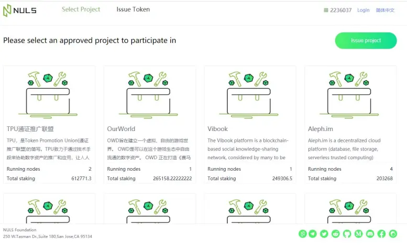407x249 pixels.
Task: Open the Discord footer icon
Action: (x=370, y=234)
